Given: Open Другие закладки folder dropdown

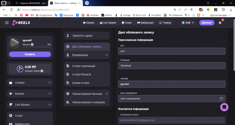Looking at the screenshot, I should click(220, 15).
